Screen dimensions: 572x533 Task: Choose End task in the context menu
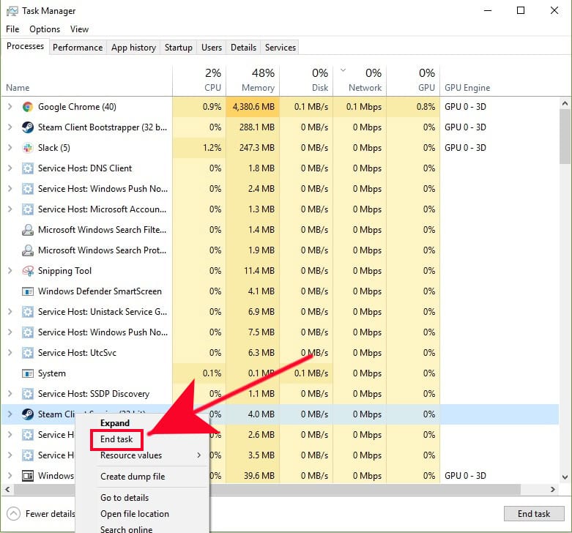coord(116,439)
